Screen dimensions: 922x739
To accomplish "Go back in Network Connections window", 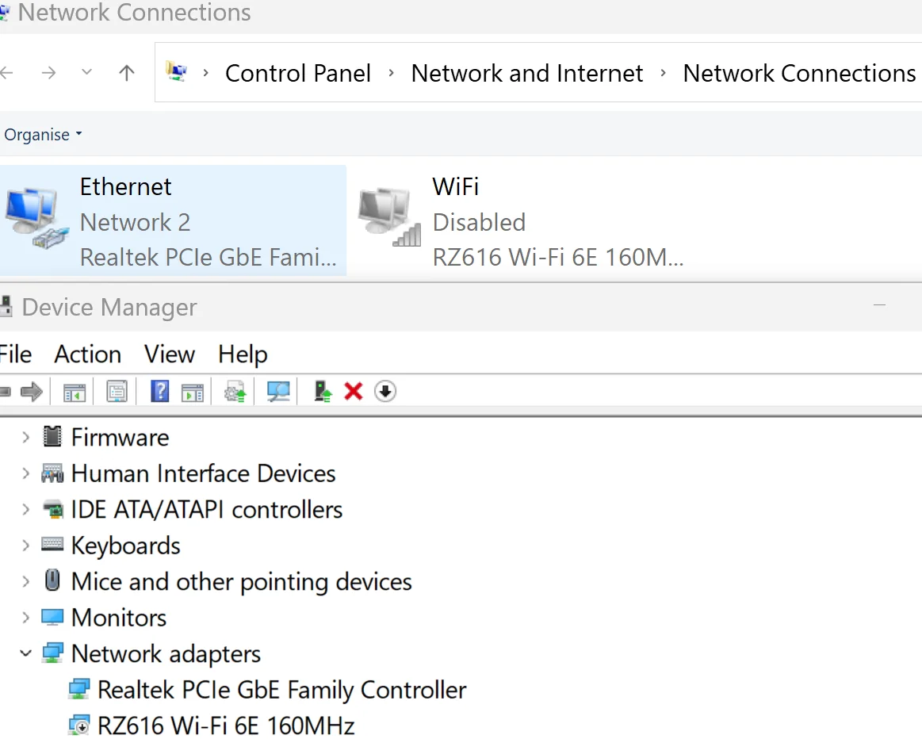I will (x=6, y=73).
